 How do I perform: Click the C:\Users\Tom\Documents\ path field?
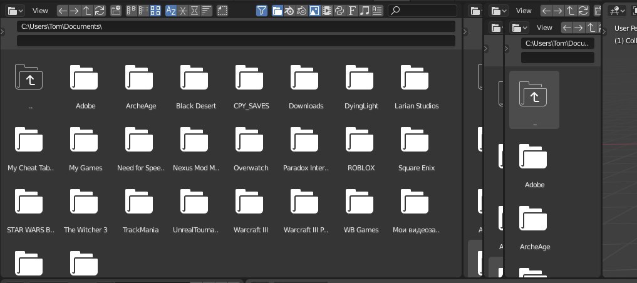coord(236,26)
